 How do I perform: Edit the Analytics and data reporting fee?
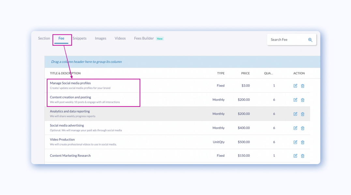point(295,114)
